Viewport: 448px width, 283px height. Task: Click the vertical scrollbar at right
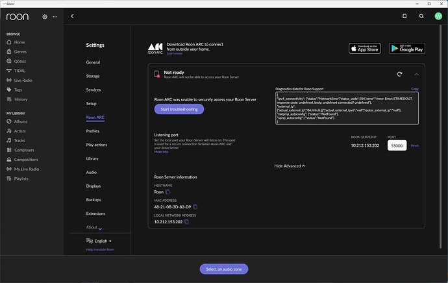(x=440, y=136)
